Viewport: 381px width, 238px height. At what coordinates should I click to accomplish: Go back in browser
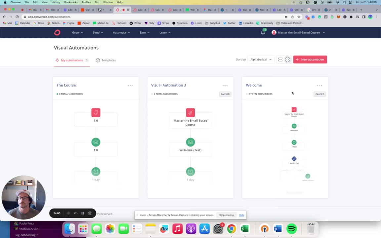click(4, 17)
